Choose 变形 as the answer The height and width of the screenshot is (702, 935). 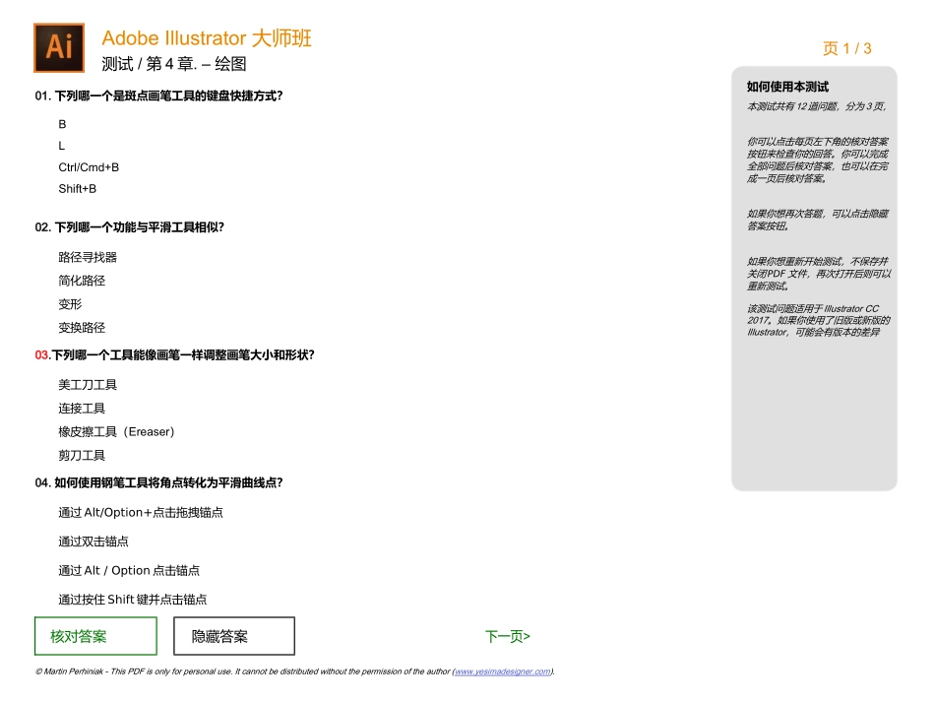(x=70, y=304)
